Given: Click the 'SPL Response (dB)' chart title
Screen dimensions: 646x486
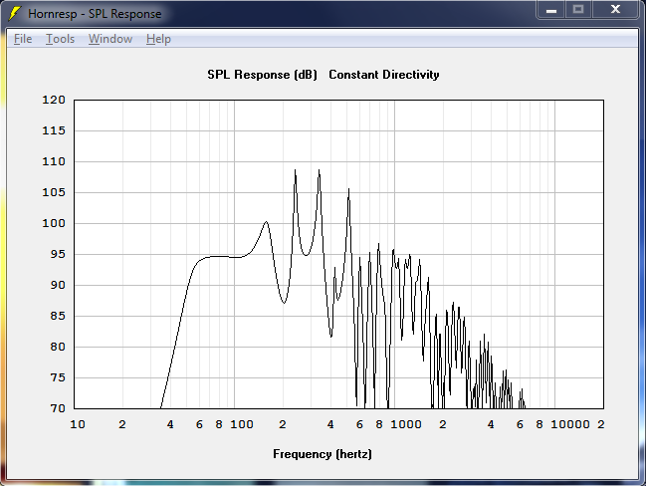Looking at the screenshot, I should point(262,75).
